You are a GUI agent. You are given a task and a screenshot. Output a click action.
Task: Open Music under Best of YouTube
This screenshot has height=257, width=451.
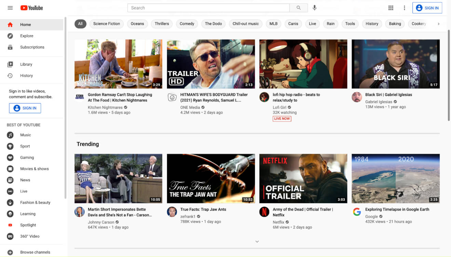31,135
